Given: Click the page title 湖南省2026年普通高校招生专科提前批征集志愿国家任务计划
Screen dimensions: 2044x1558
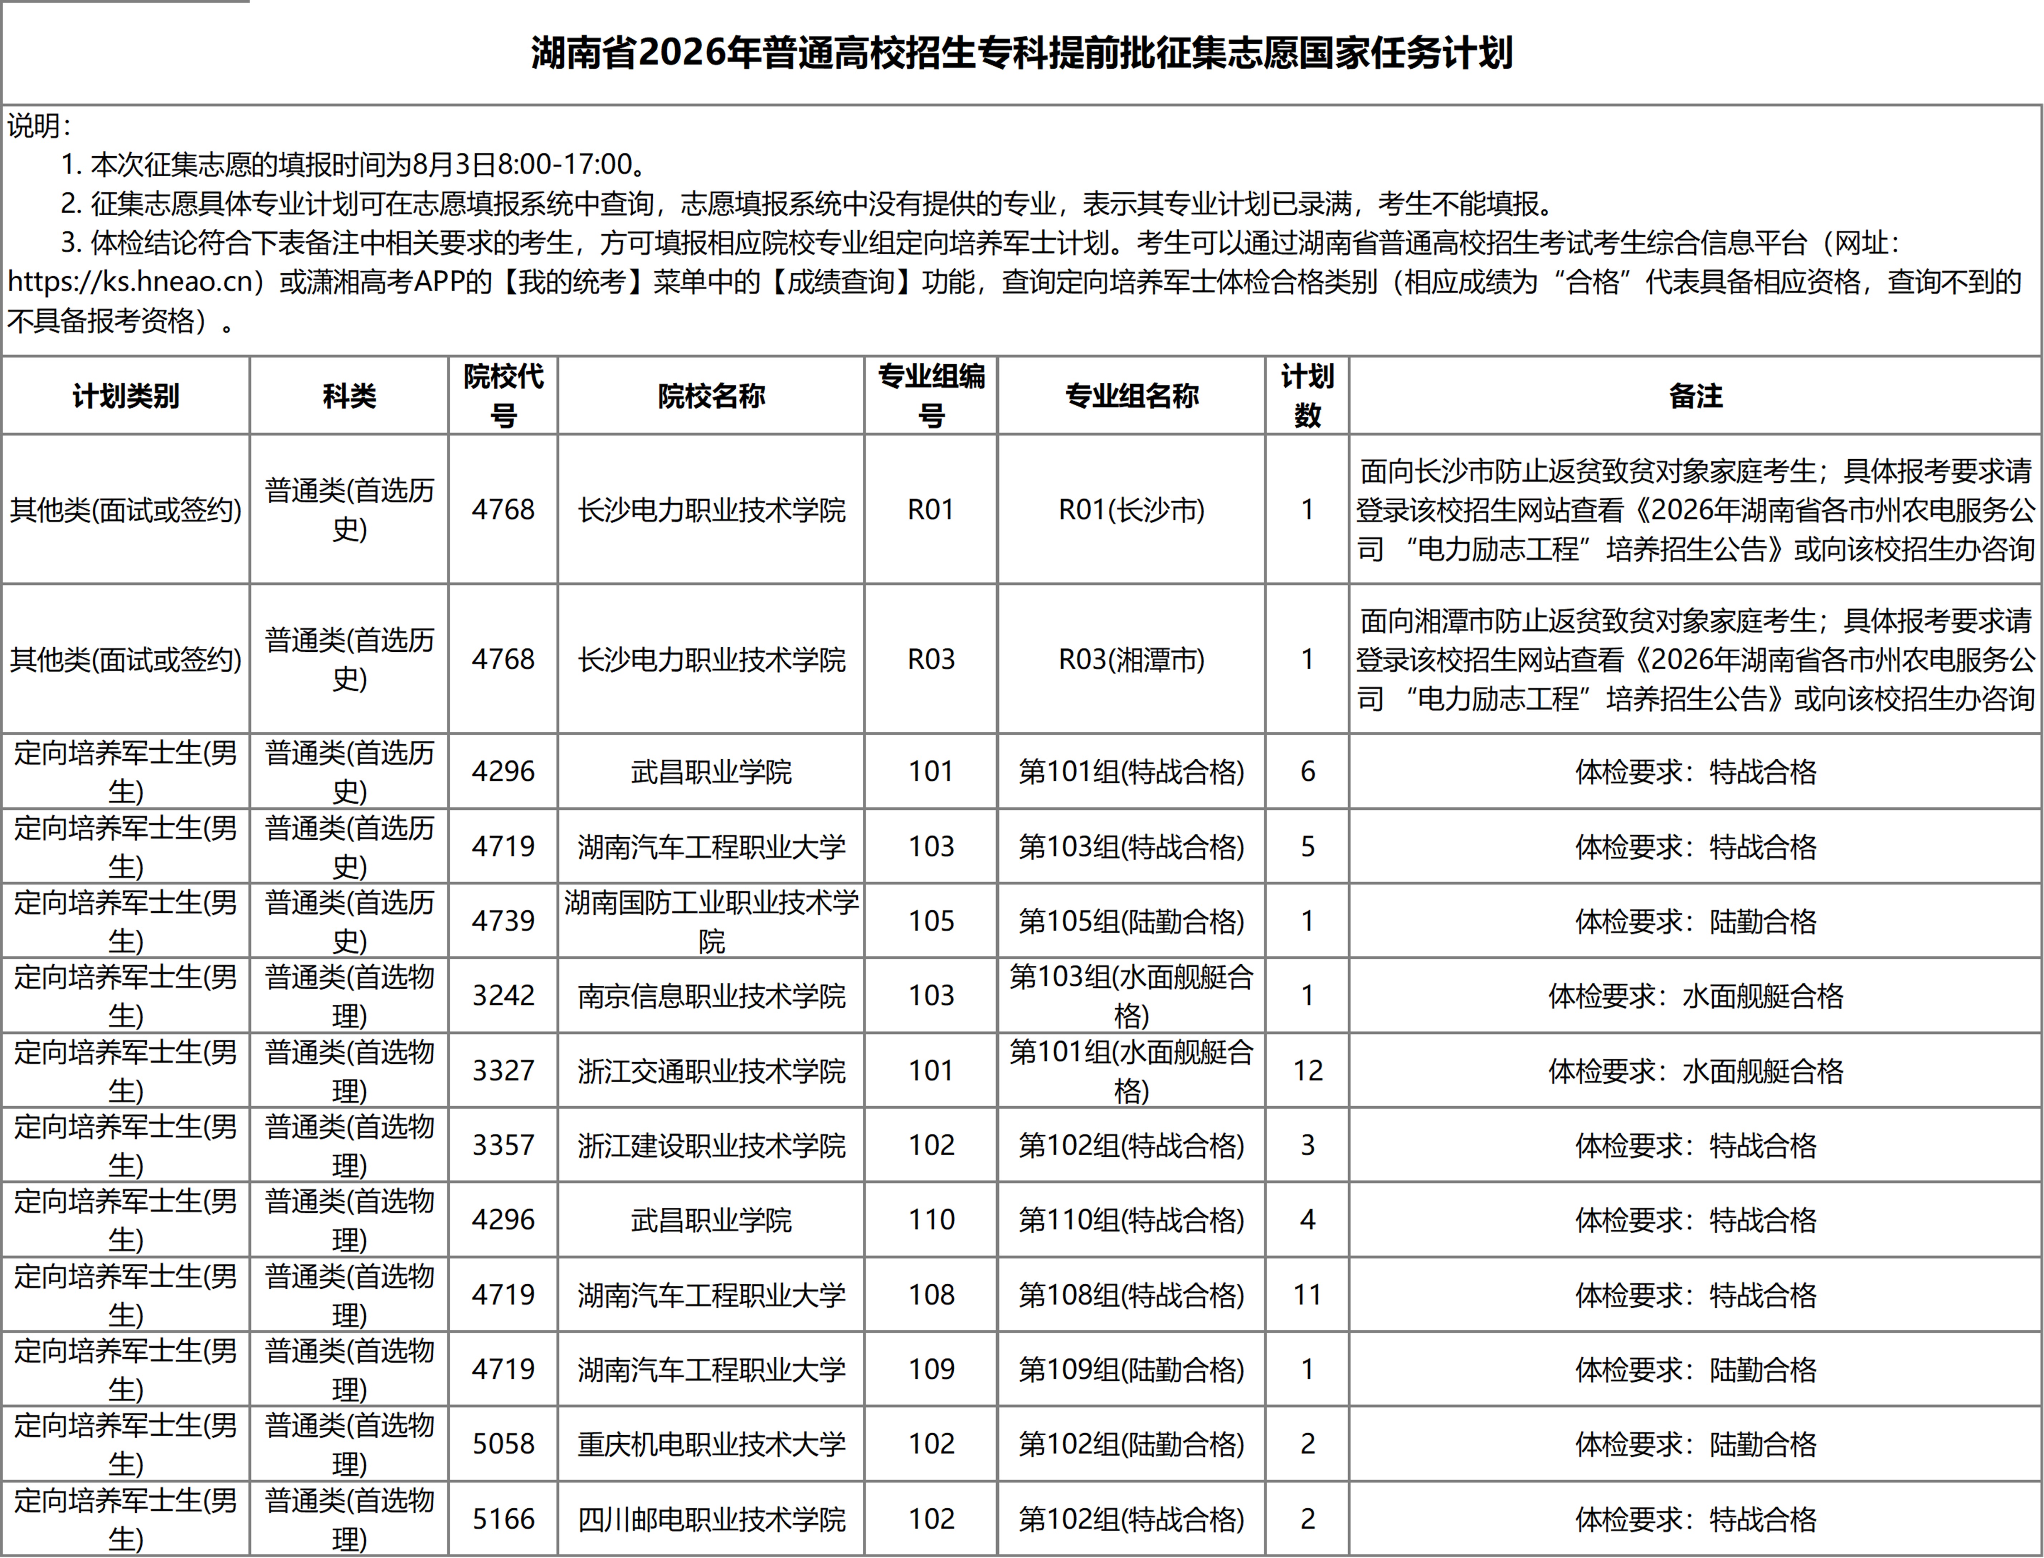Looking at the screenshot, I should click(x=1022, y=53).
